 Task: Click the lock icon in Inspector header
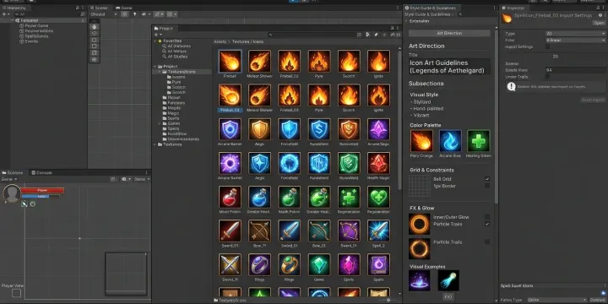point(598,8)
